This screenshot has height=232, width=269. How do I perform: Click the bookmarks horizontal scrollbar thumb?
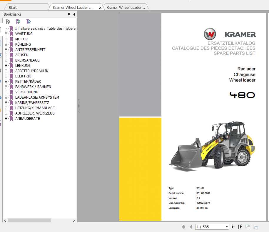(29, 221)
